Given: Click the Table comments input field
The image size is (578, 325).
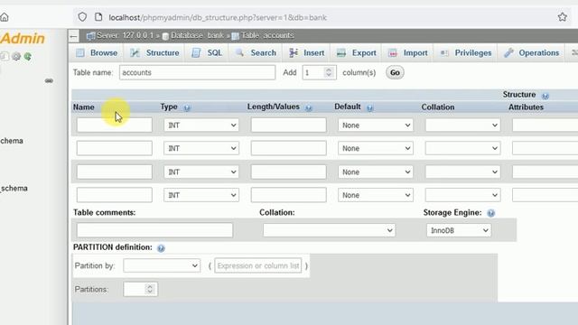Looking at the screenshot, I should (x=154, y=230).
